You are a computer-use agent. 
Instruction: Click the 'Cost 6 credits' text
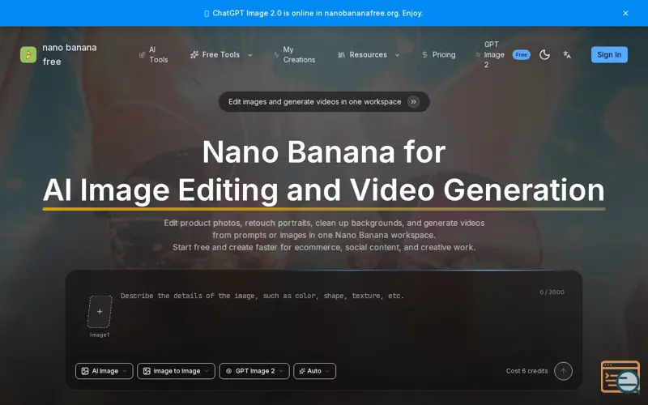point(526,371)
